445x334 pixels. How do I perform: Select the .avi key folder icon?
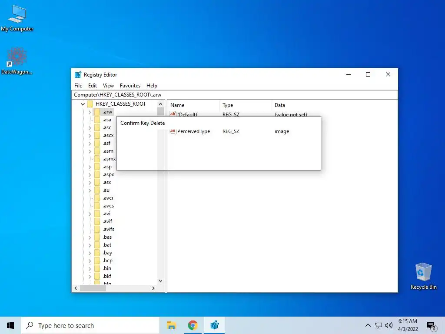pos(97,214)
